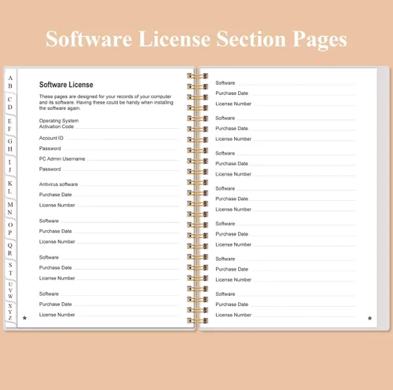The image size is (393, 390).
Task: Click the Software License heading
Action: point(66,85)
